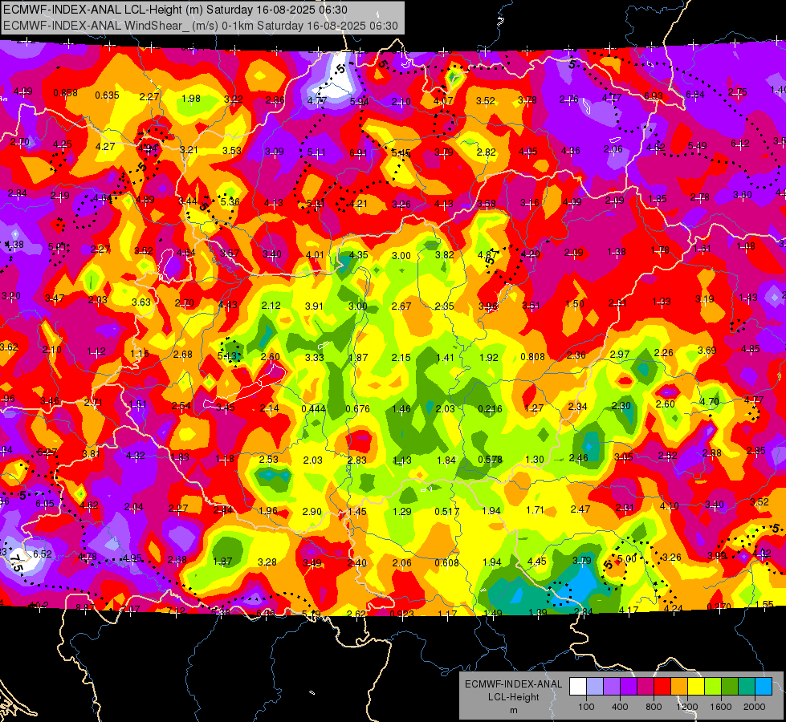Click the 100 legend tick label
786x722 pixels.
(586, 707)
